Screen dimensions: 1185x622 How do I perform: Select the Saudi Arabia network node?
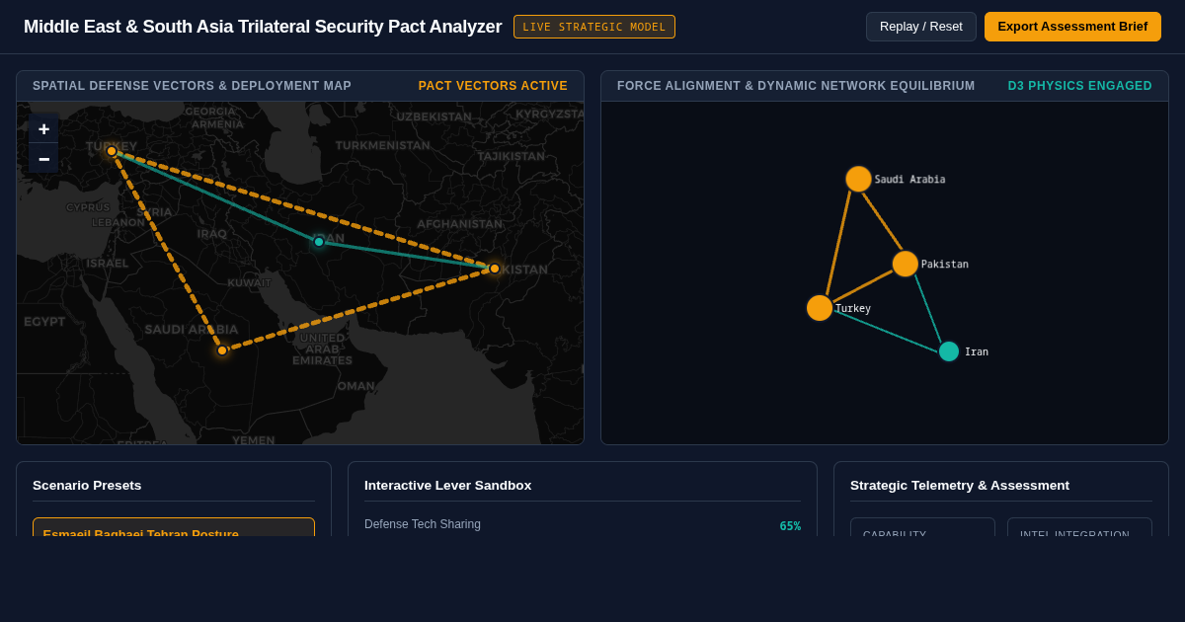858,179
